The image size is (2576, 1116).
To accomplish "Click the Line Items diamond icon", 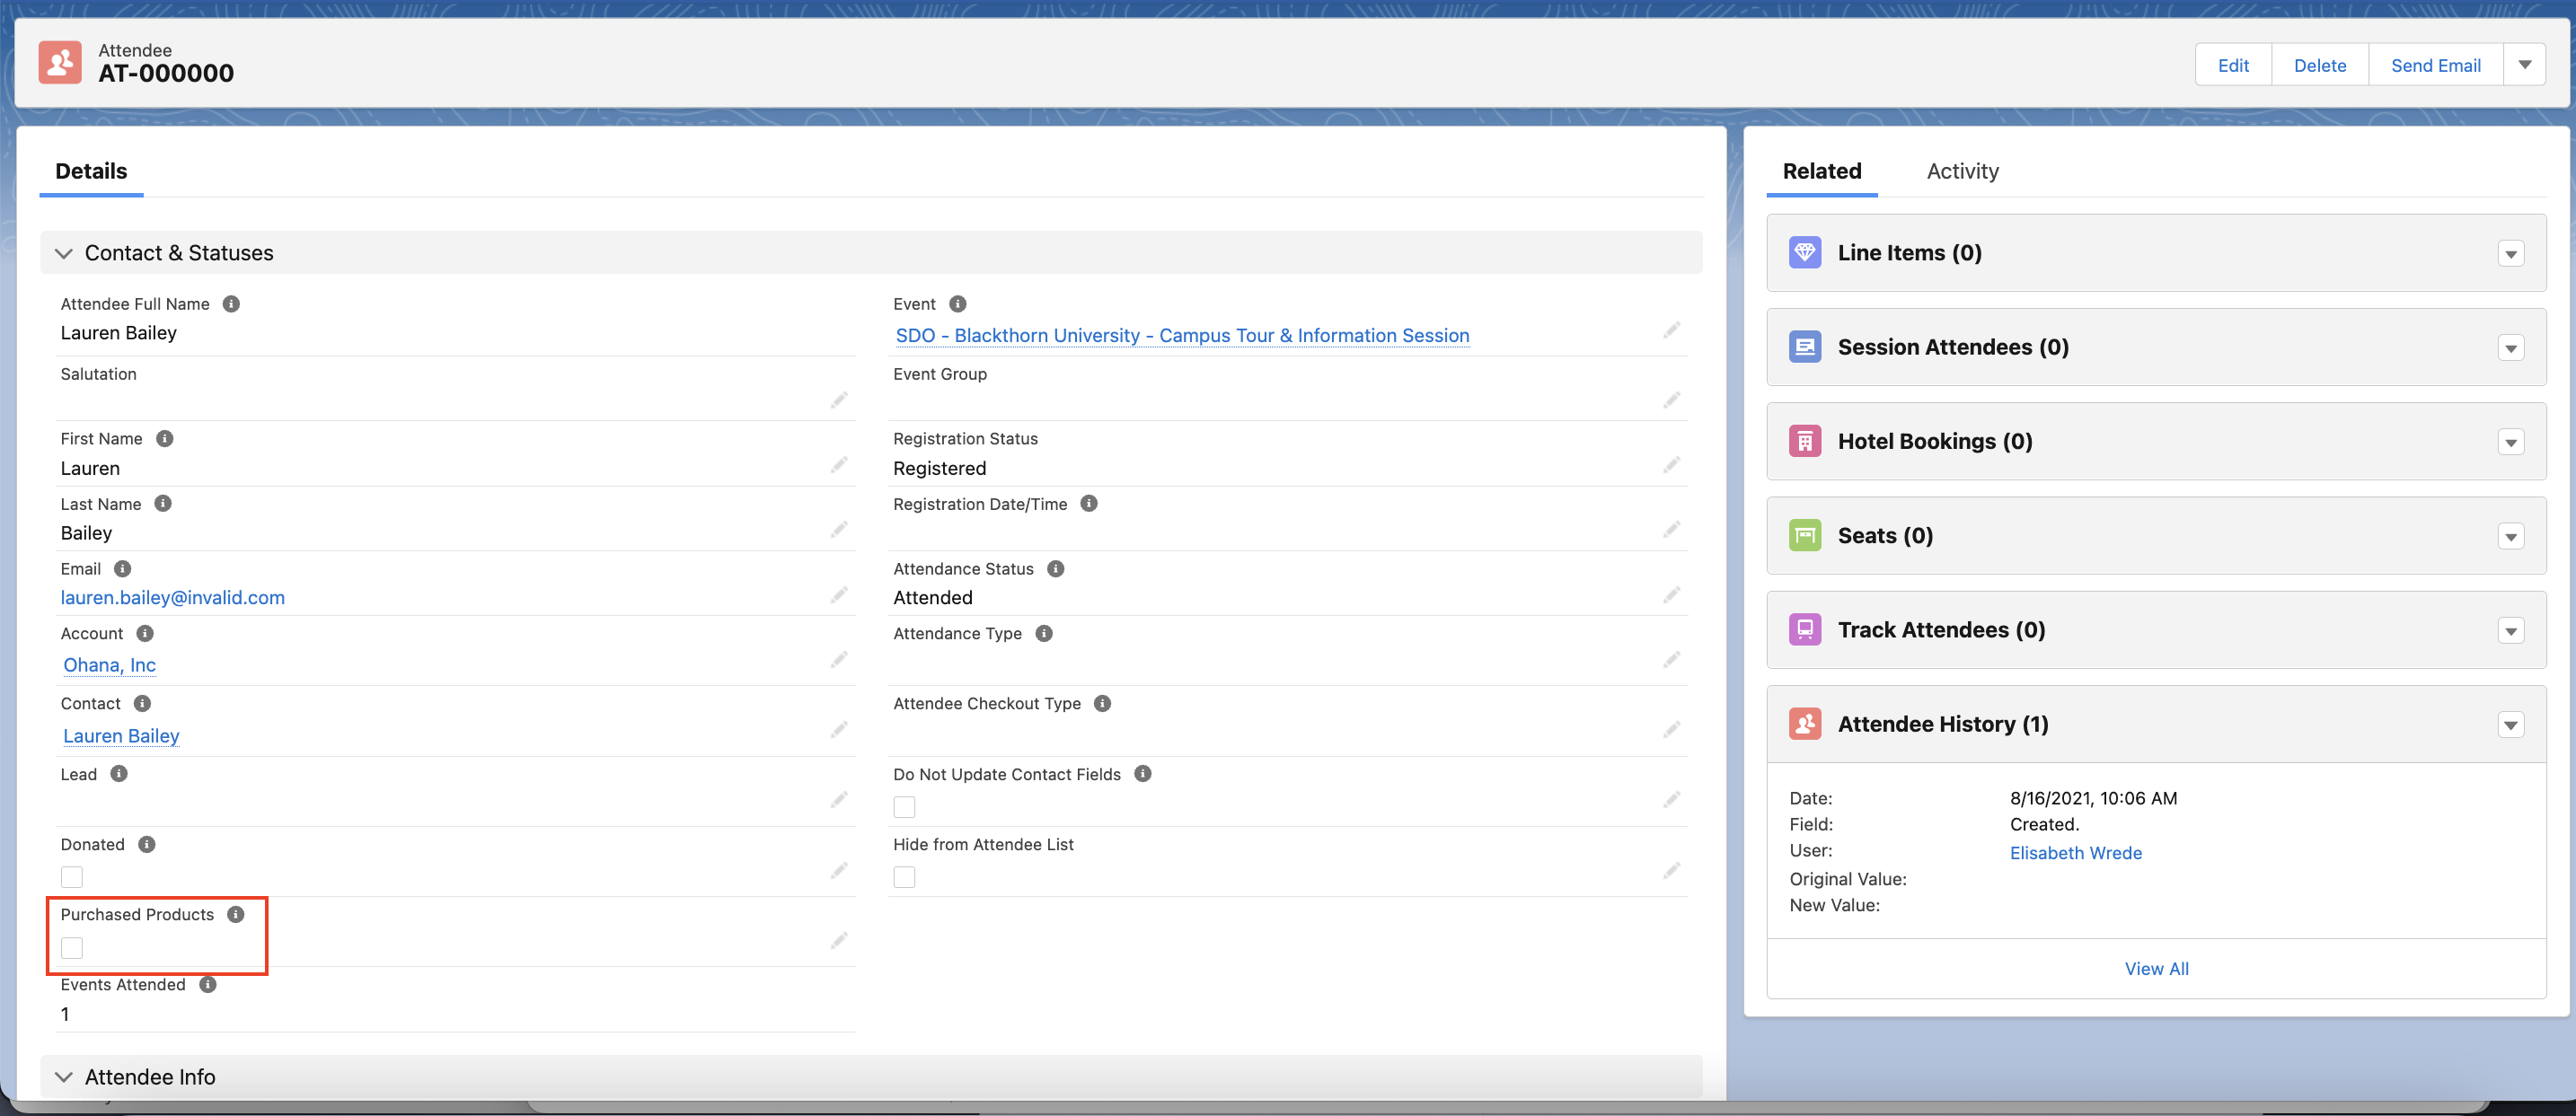I will pos(1804,253).
